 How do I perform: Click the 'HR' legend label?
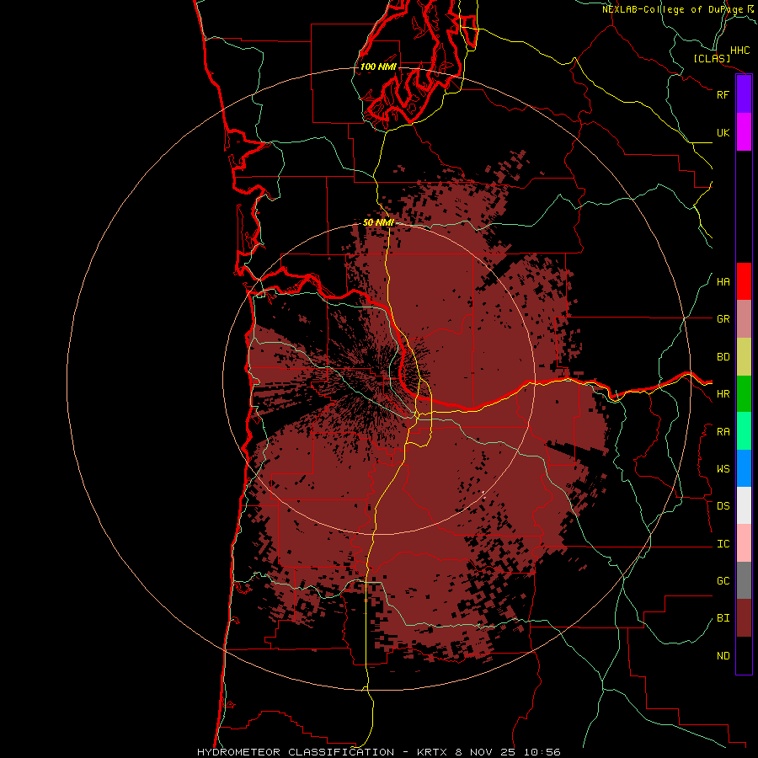coord(723,394)
